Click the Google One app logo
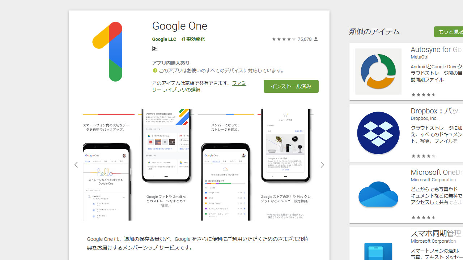Image resolution: width=463 pixels, height=260 pixels. click(x=107, y=52)
